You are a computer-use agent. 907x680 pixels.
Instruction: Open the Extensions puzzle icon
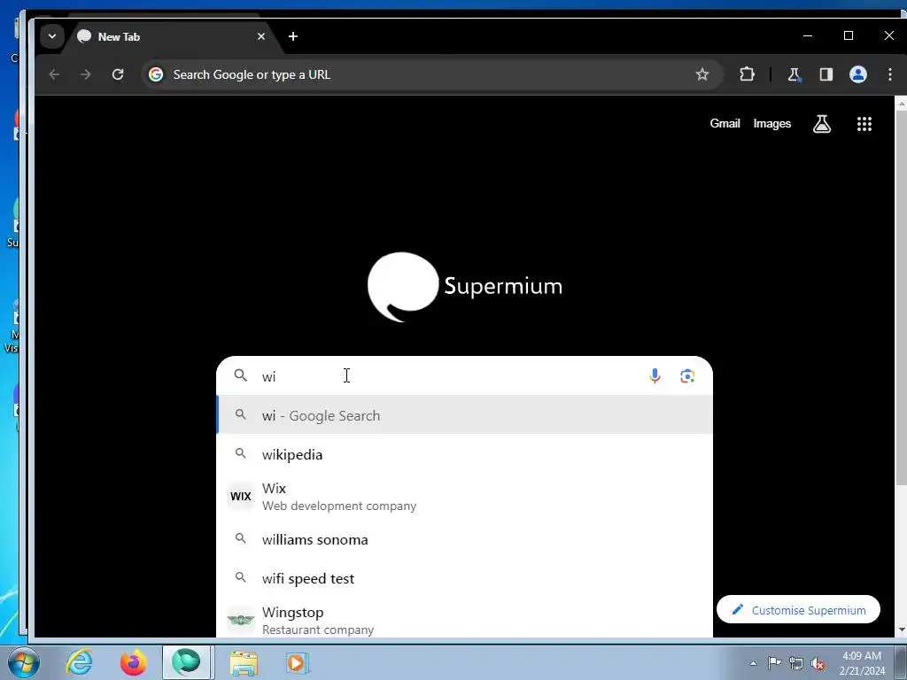pyautogui.click(x=747, y=74)
